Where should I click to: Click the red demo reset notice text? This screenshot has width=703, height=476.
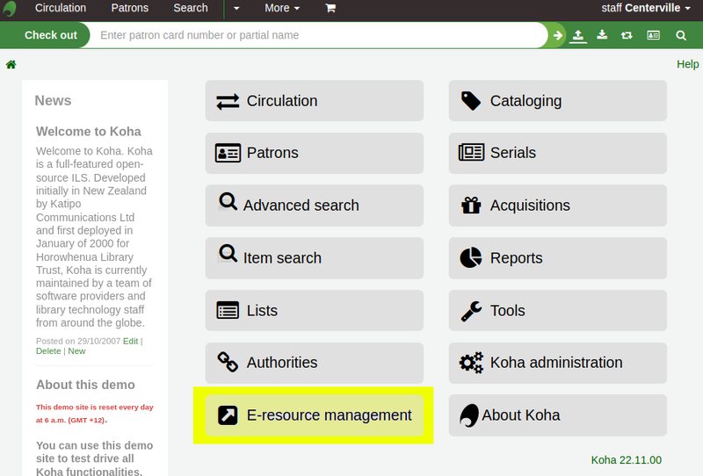point(95,414)
